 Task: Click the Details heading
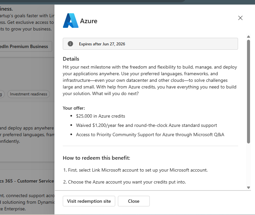click(x=71, y=59)
